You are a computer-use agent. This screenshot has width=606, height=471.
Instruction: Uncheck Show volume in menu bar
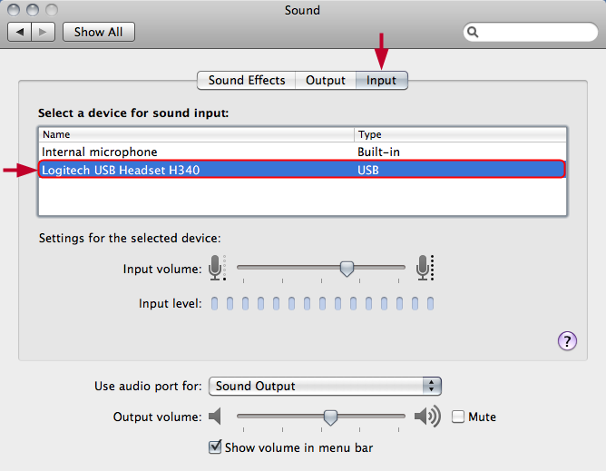[215, 447]
